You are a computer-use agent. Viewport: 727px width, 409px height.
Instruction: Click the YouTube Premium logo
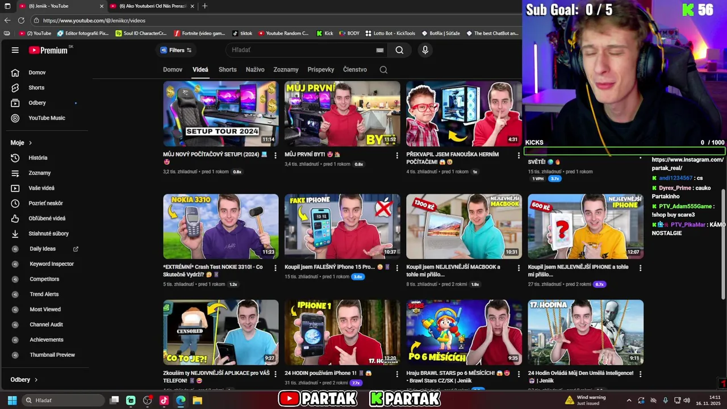coord(48,50)
